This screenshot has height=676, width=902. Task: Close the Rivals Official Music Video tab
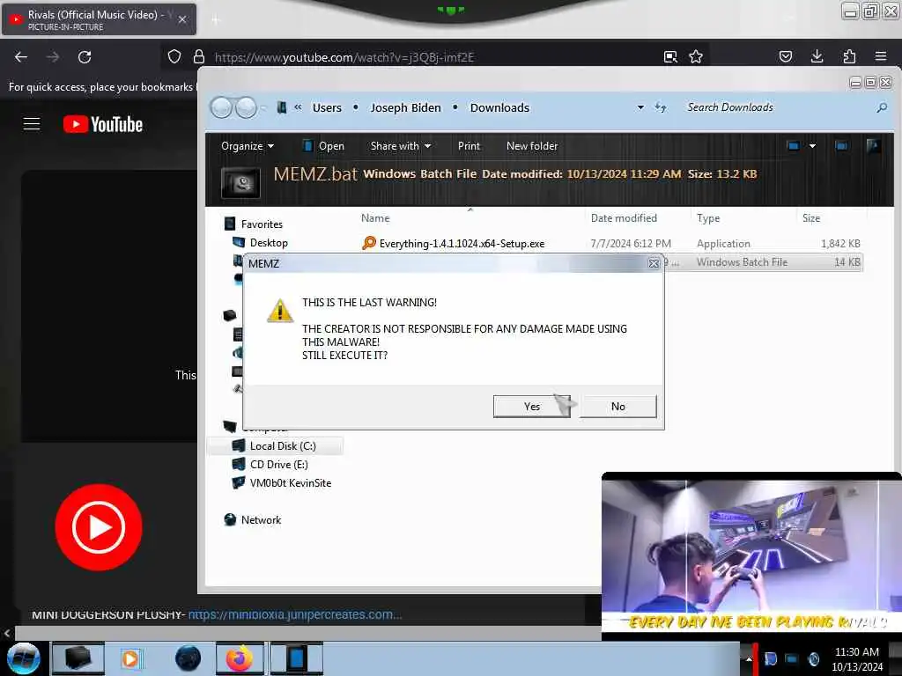click(182, 19)
